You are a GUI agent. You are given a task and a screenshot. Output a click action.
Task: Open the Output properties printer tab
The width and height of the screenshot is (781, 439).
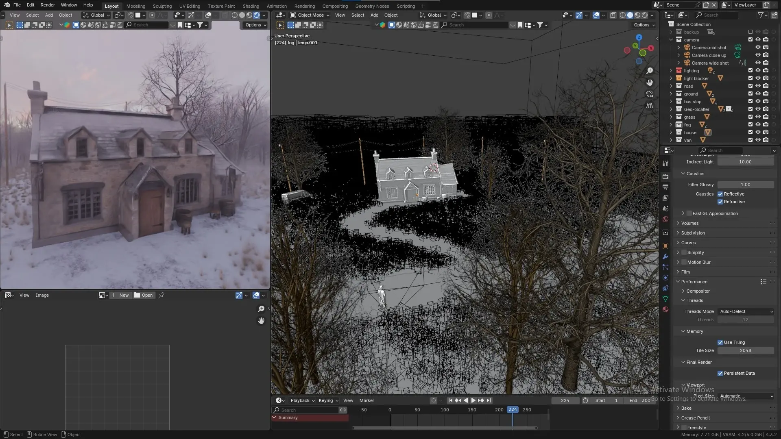[665, 187]
